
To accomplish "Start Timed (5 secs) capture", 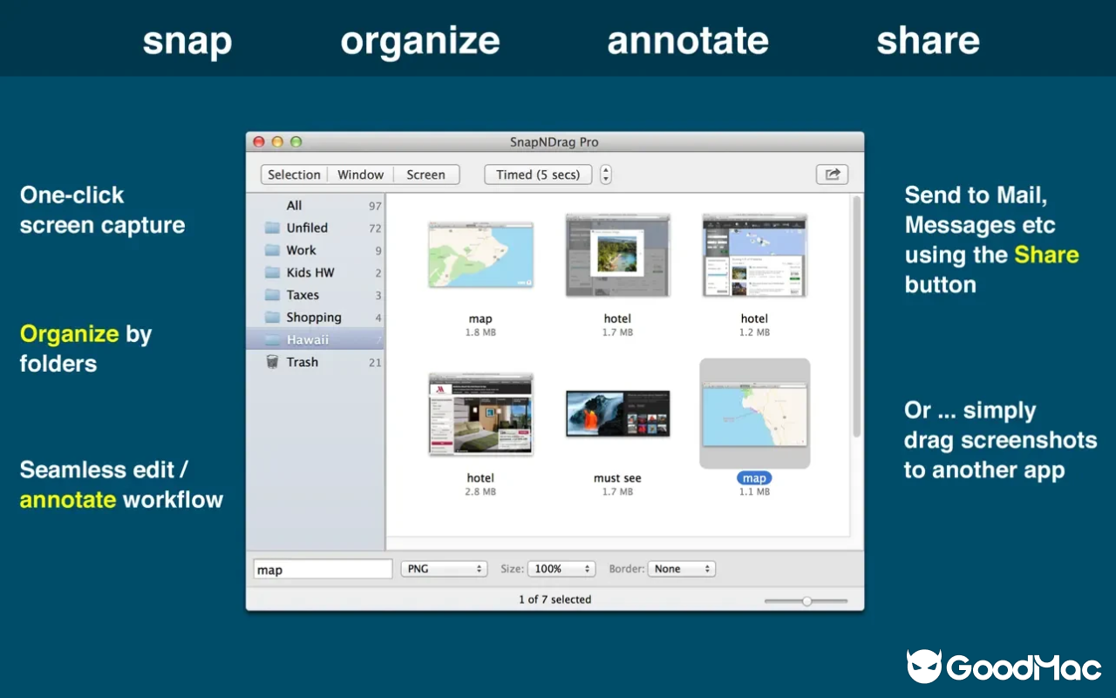I will click(538, 174).
